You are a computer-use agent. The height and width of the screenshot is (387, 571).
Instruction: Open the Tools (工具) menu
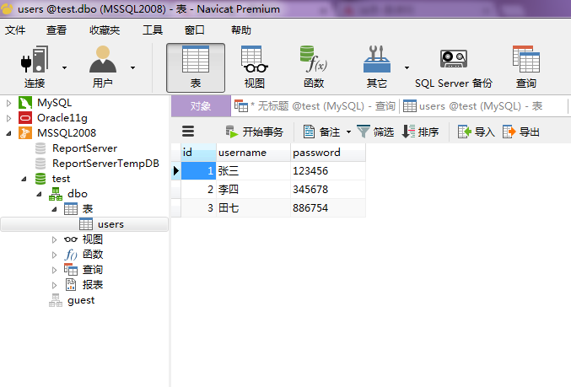pos(153,30)
